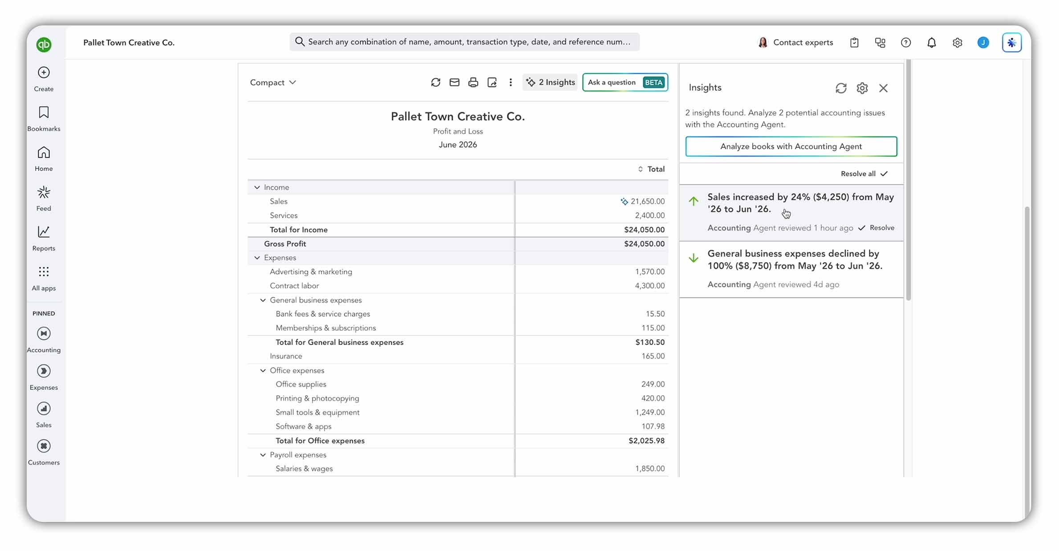Refresh the Profit and Loss report

[x=436, y=82]
